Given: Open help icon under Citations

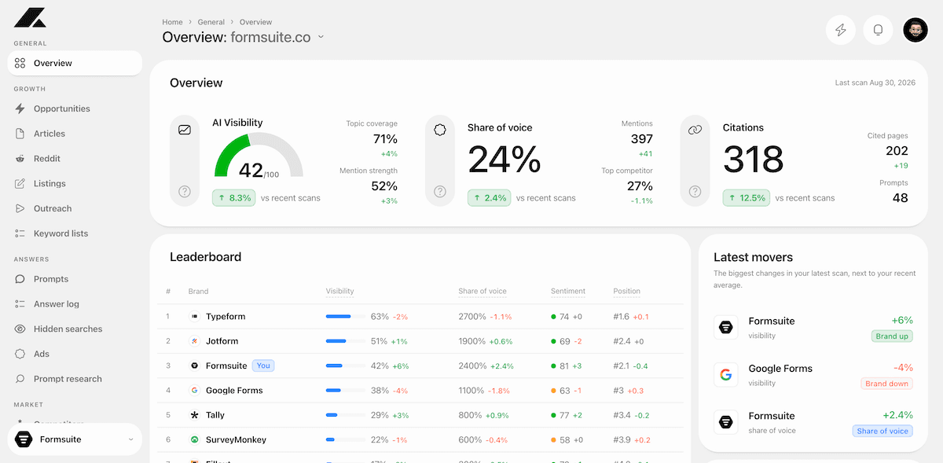Looking at the screenshot, I should (x=695, y=191).
